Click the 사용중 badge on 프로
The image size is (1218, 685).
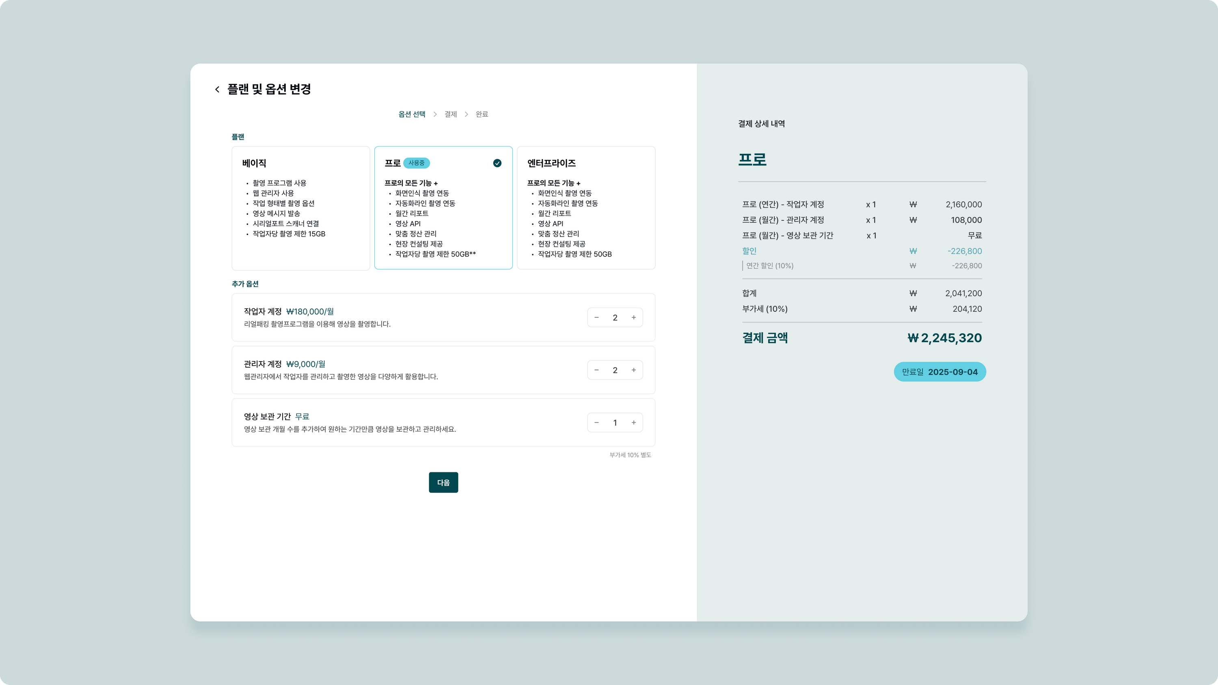[x=416, y=163]
